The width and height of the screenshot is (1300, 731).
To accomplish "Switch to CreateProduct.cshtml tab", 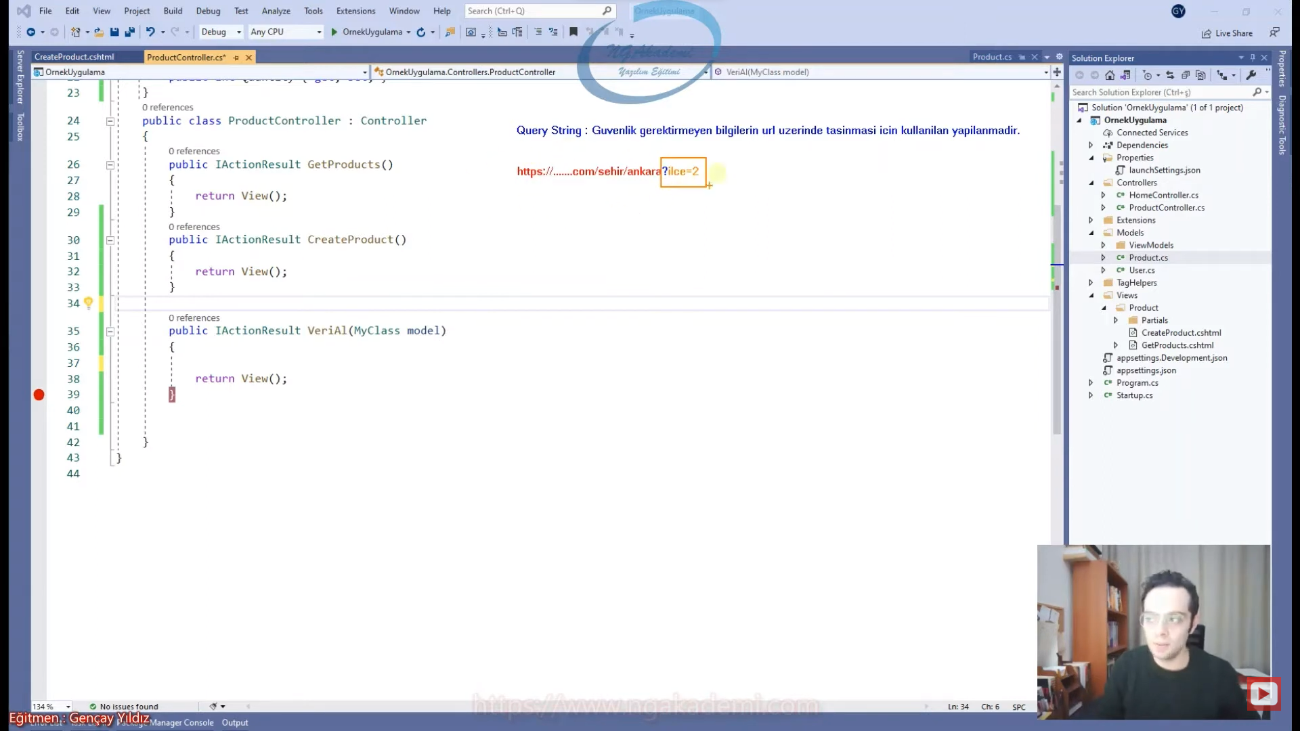I will (x=74, y=57).
